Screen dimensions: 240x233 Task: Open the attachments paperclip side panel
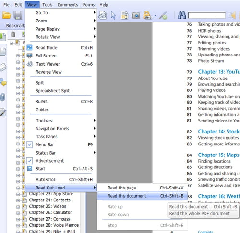tap(3, 97)
